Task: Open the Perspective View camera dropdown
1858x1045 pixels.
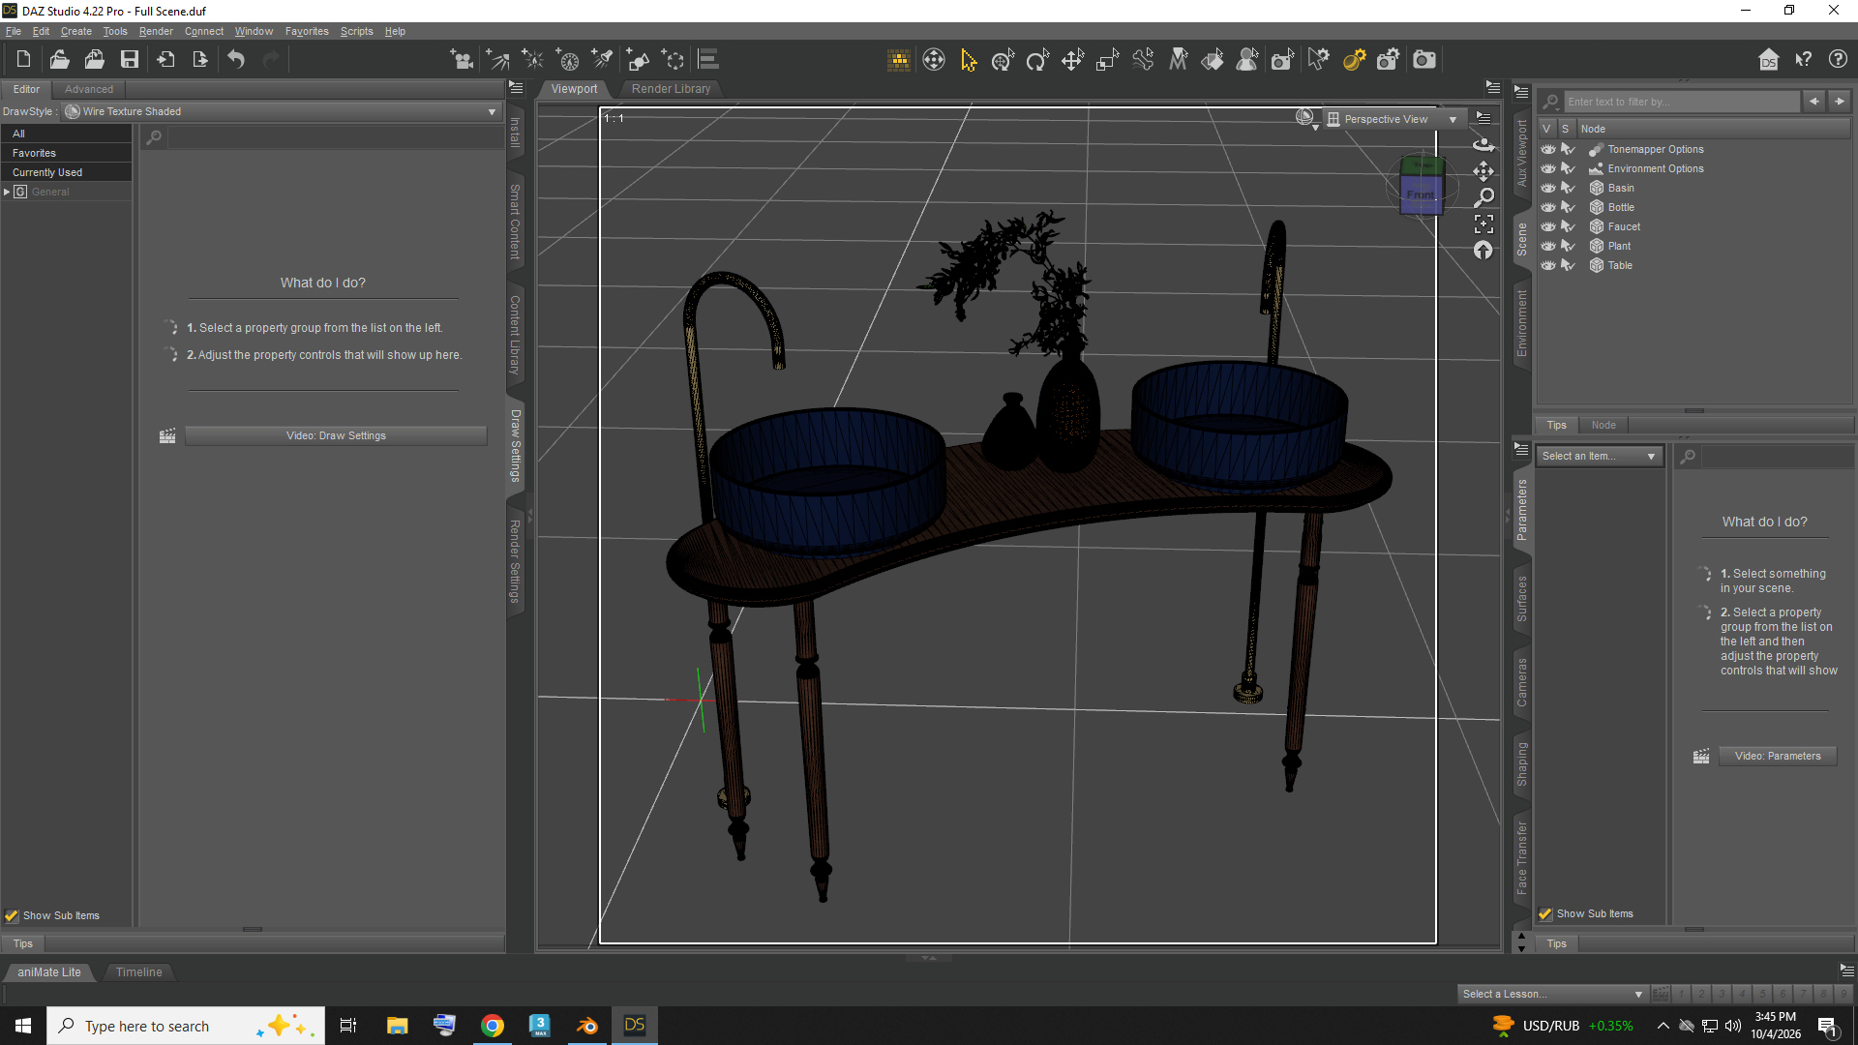Action: click(x=1393, y=119)
